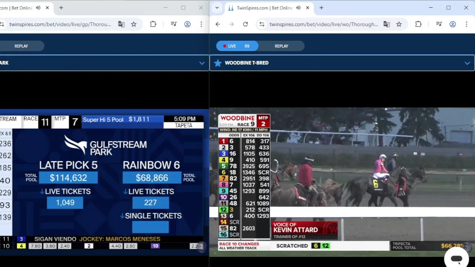Open tab search dropdown in right window
Viewport: 475px width, 267px height.
pyautogui.click(x=217, y=8)
